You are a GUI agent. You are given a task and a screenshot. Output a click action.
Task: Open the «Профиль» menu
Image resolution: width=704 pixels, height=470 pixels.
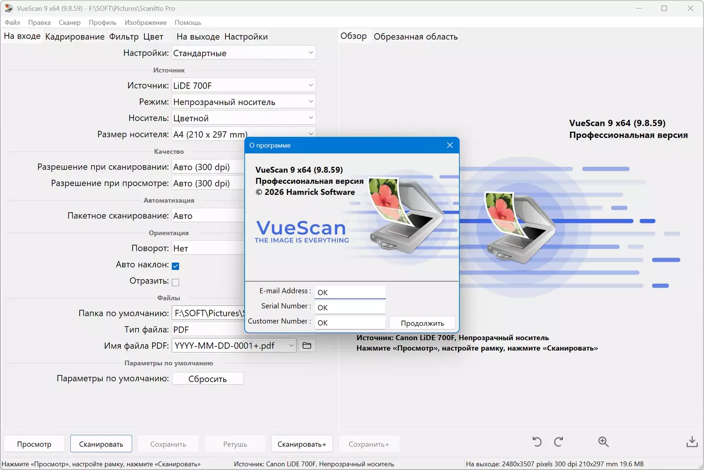[x=102, y=22]
